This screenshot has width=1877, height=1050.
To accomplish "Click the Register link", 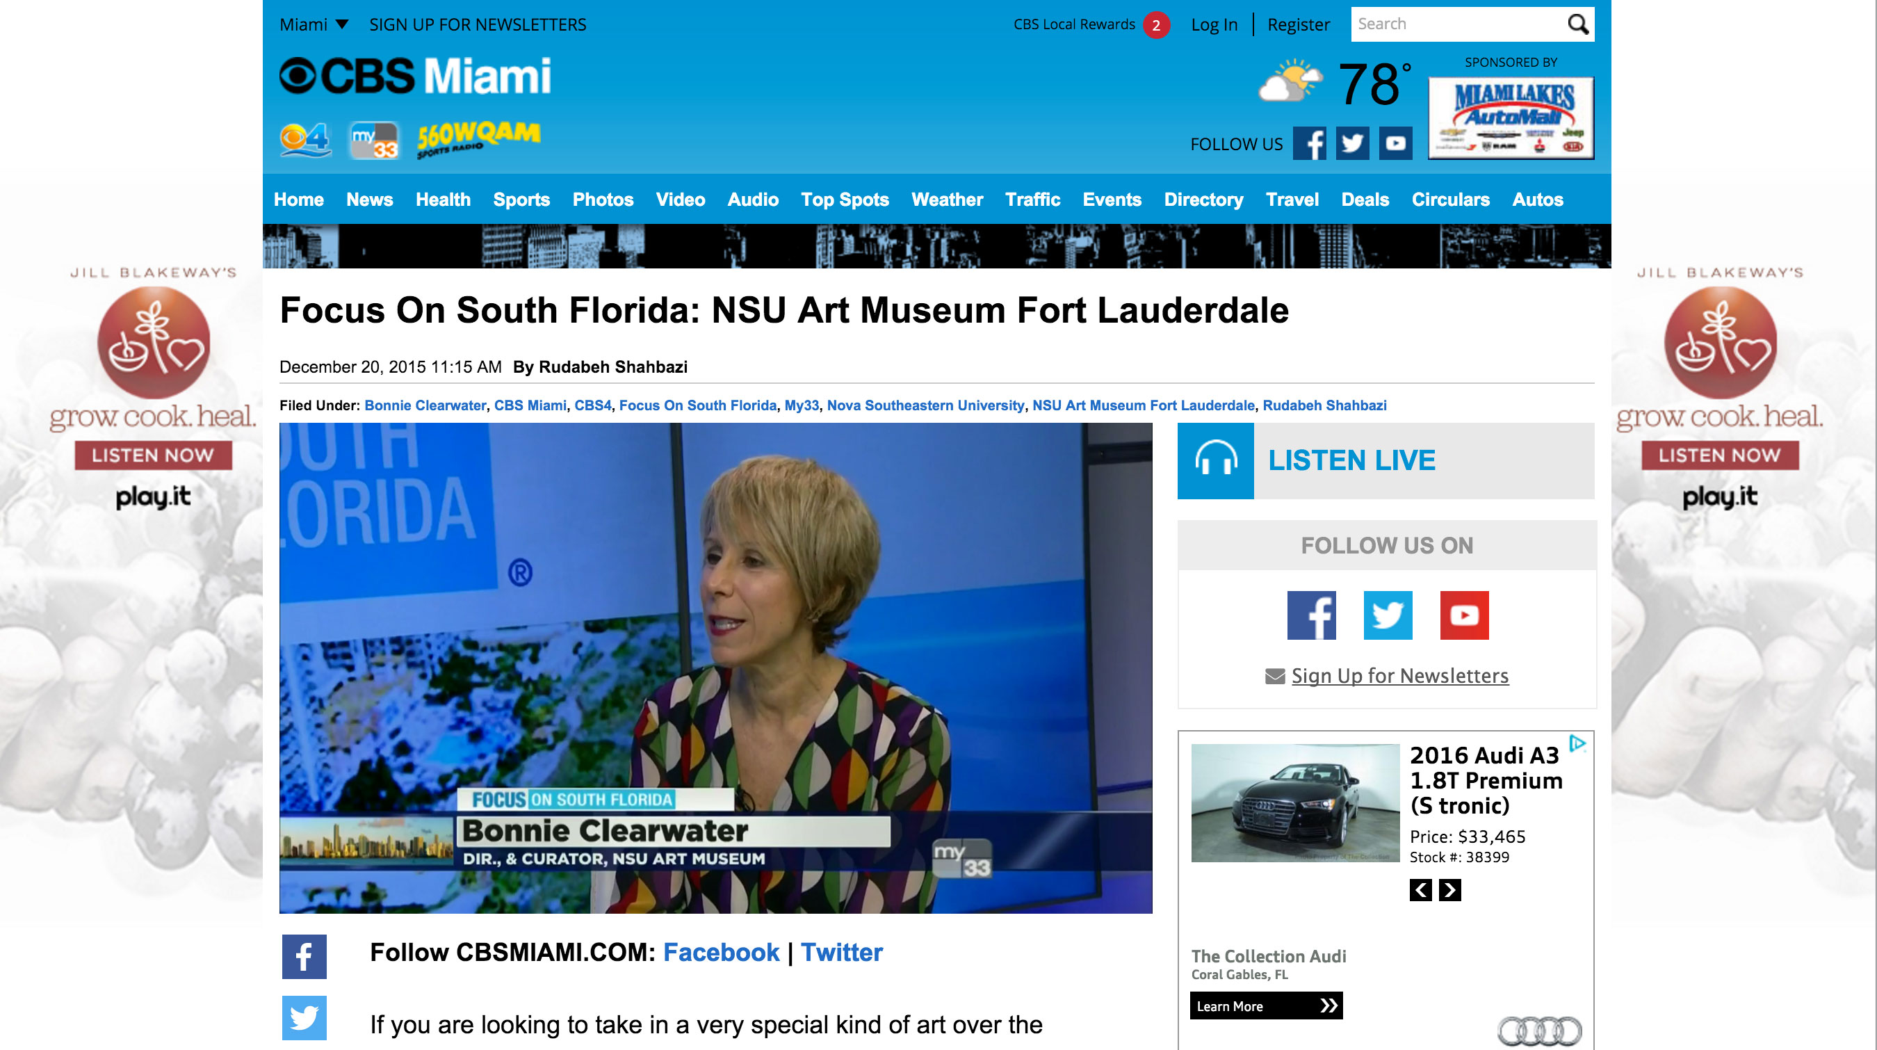I will pyautogui.click(x=1299, y=25).
